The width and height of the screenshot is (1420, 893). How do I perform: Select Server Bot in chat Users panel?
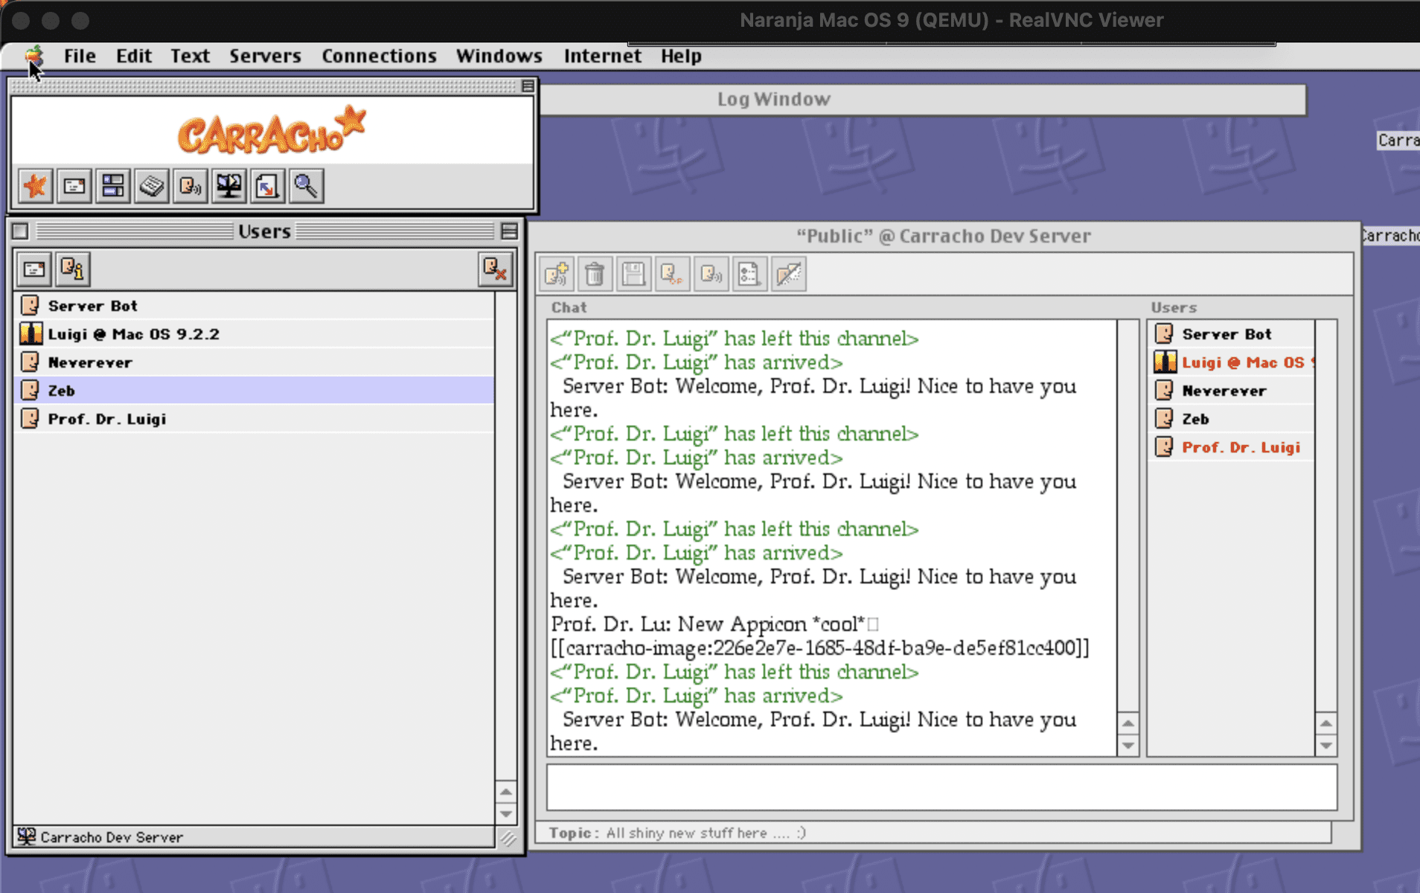click(1232, 333)
